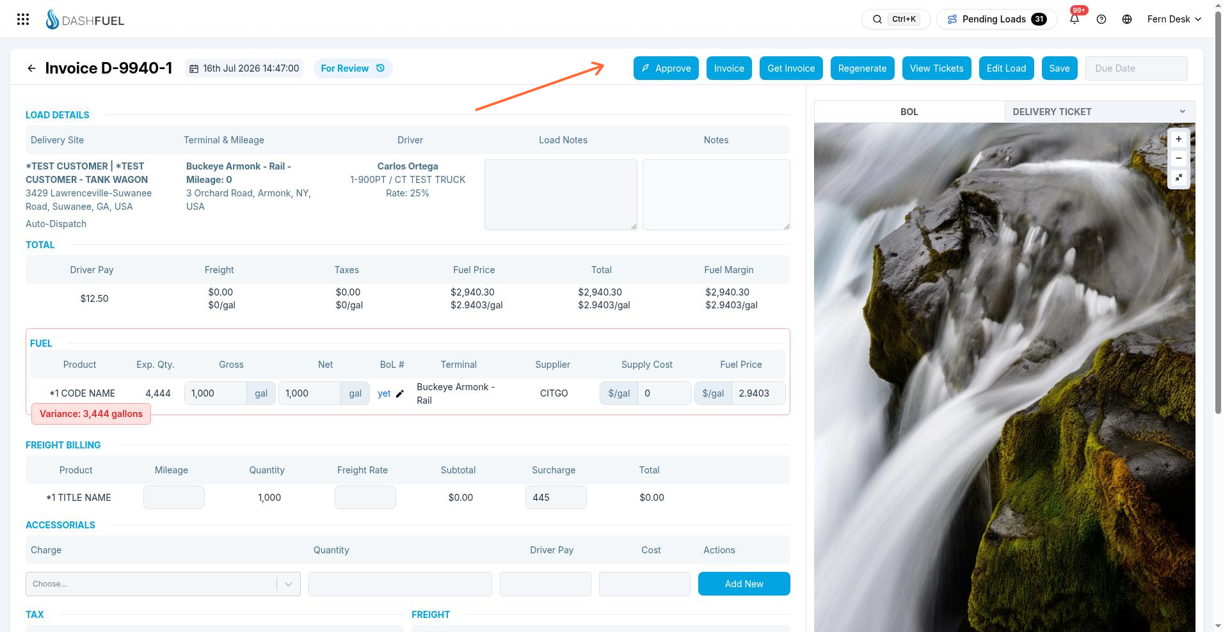The image size is (1223, 632).
Task: Click the Freight Rate input
Action: 365,498
